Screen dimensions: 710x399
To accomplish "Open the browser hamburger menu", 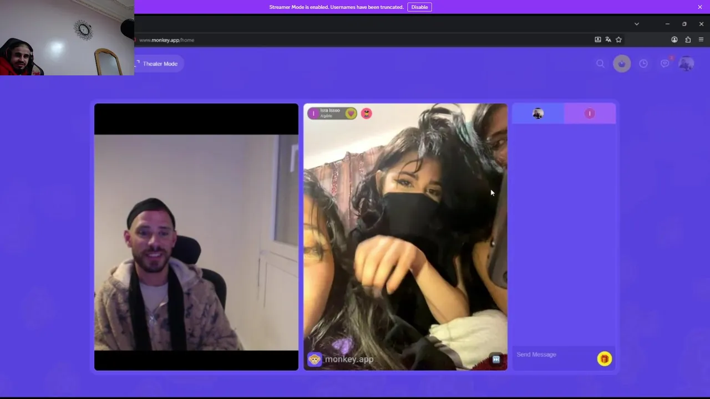I will click(x=701, y=40).
